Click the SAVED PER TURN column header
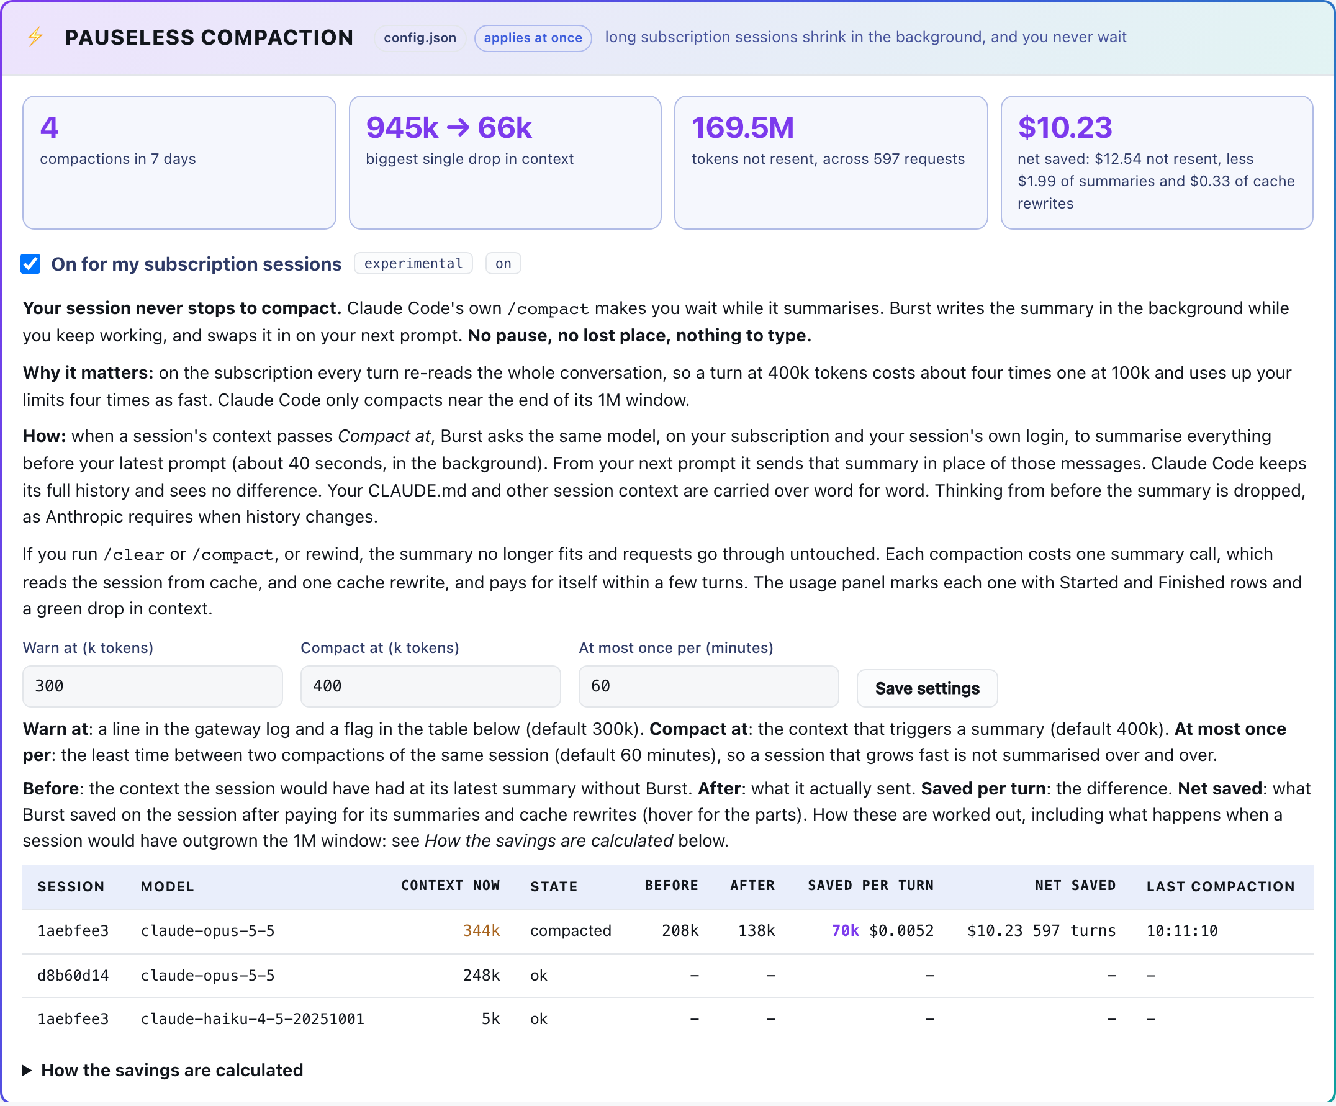Image resolution: width=1336 pixels, height=1106 pixels. point(871,886)
